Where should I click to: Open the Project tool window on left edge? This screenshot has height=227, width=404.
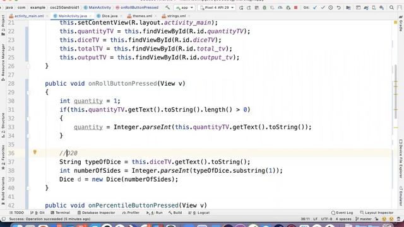[x=3, y=25]
